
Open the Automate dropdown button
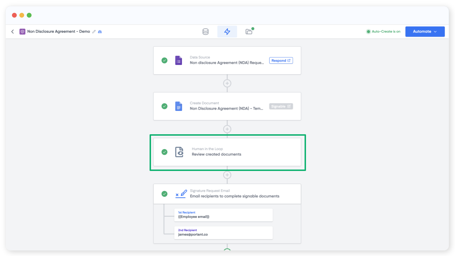coord(425,32)
